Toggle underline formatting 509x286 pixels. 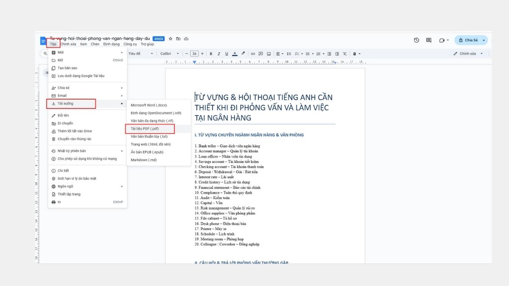click(x=227, y=54)
